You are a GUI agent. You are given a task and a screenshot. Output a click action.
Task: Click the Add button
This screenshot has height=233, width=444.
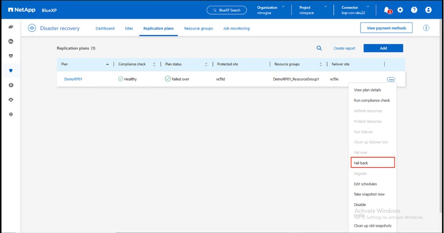click(x=383, y=48)
